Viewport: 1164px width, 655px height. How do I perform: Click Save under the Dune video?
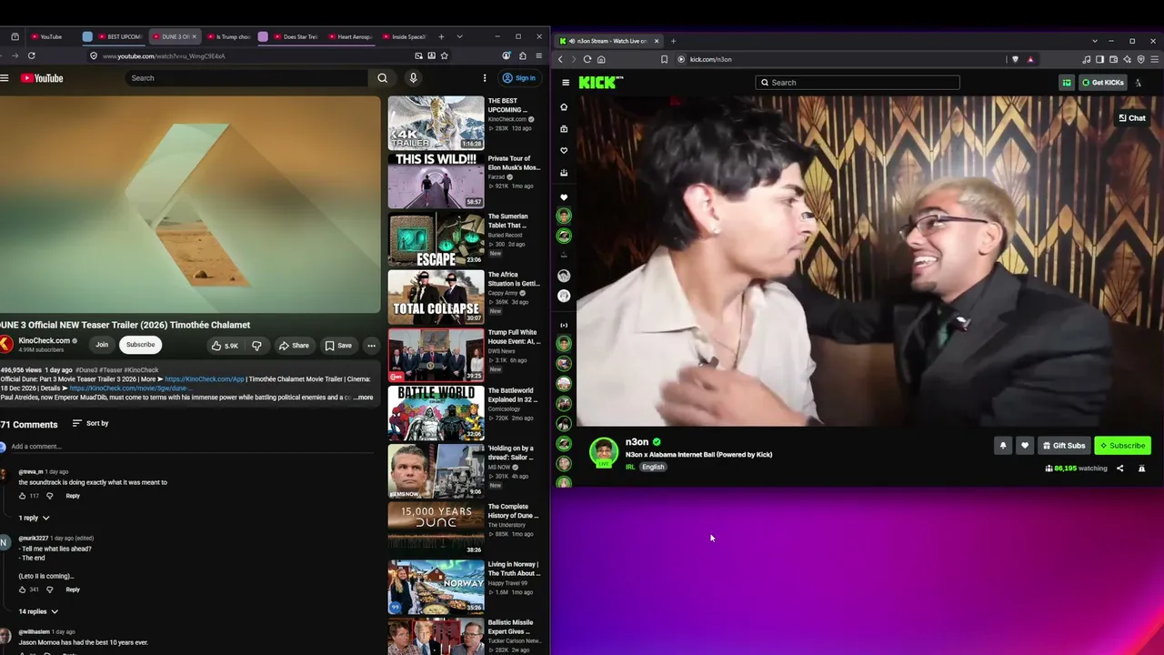pyautogui.click(x=338, y=346)
